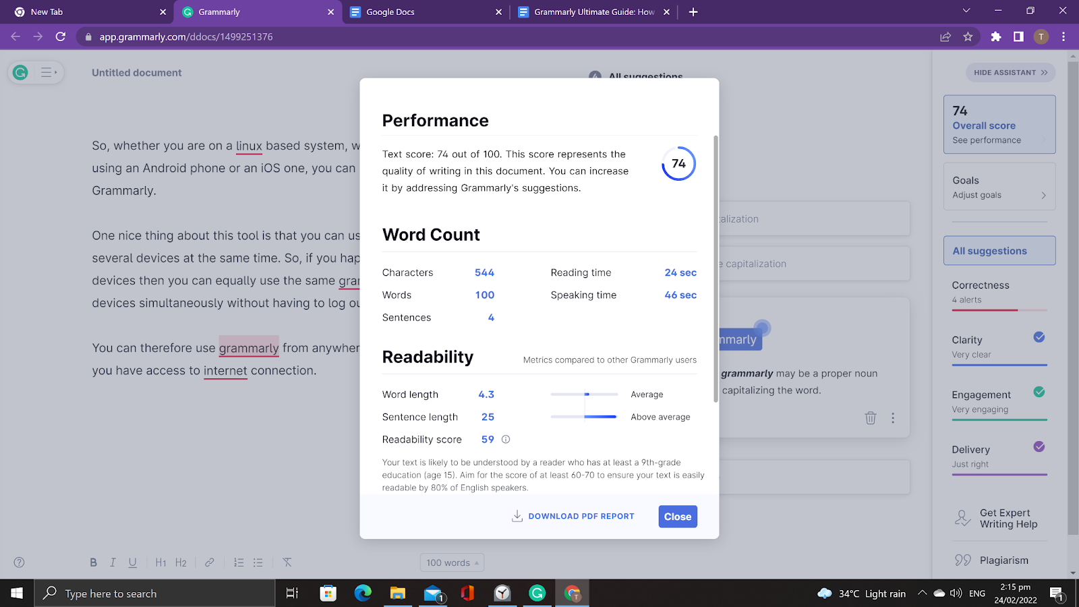Open the 100 words counter dropdown

tap(452, 562)
